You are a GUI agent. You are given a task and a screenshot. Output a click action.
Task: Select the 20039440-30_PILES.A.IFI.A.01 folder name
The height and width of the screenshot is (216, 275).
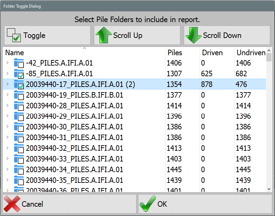tap(75, 127)
